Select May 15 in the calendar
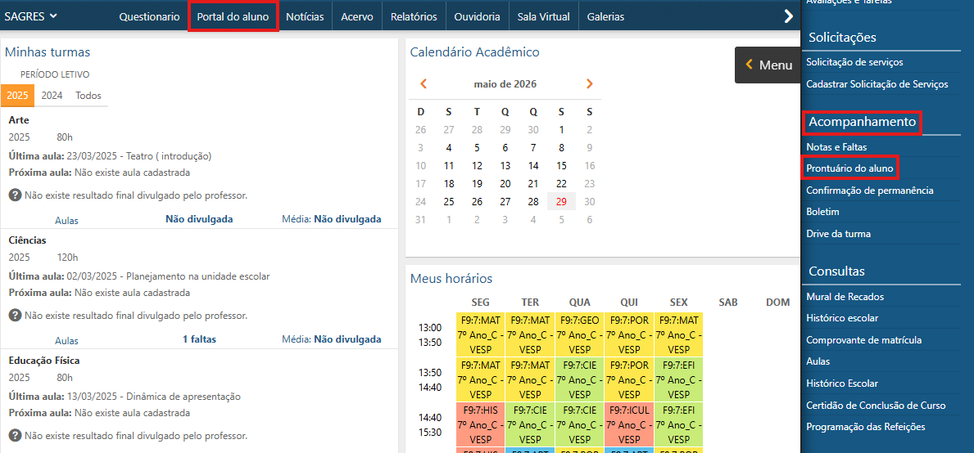 click(x=561, y=165)
